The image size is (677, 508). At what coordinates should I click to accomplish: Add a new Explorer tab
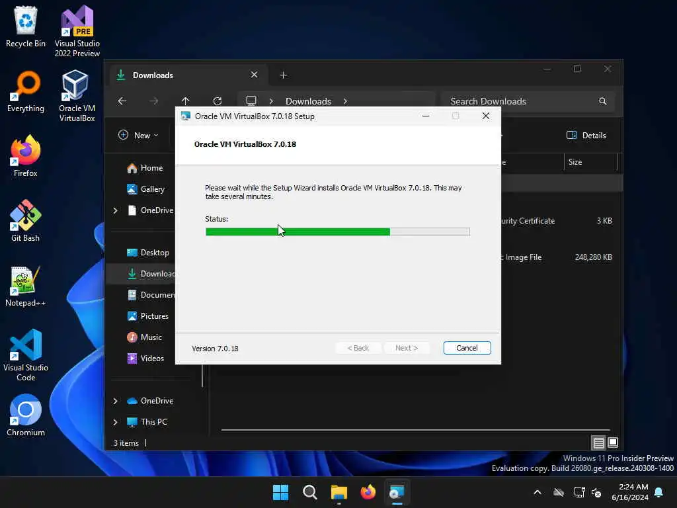283,75
